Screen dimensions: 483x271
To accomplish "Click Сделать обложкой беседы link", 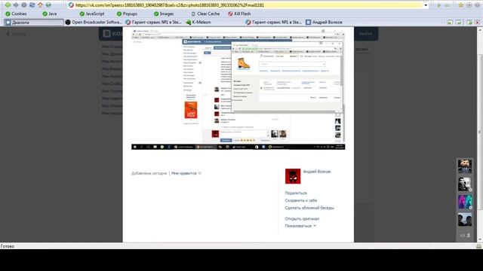I will pos(309,208).
